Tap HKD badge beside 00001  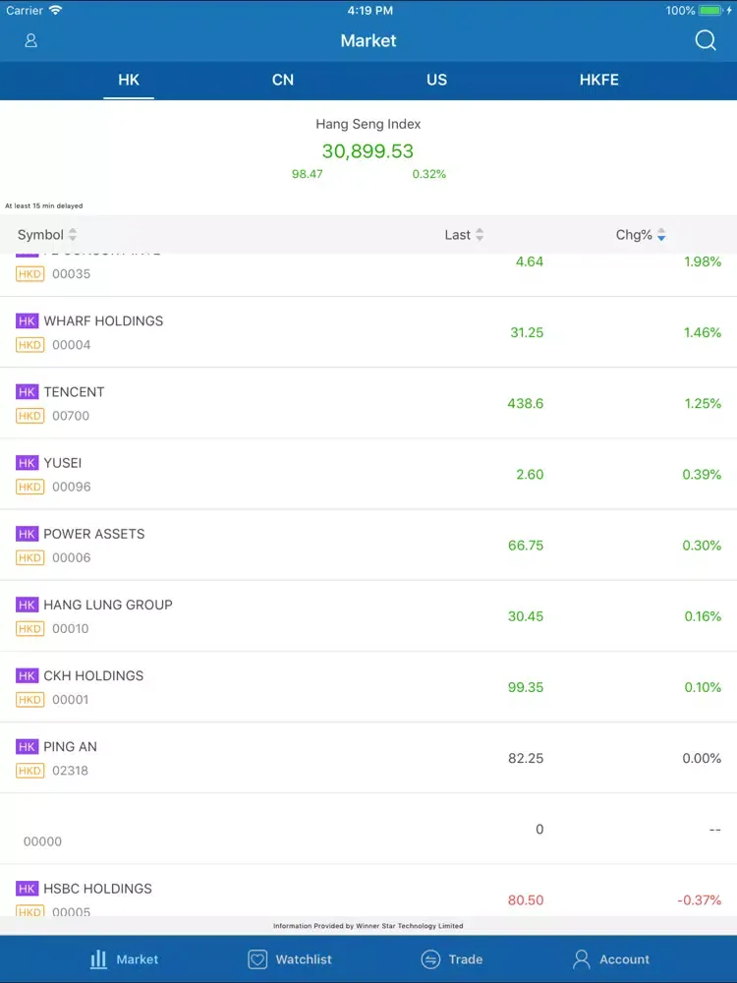pyautogui.click(x=30, y=699)
